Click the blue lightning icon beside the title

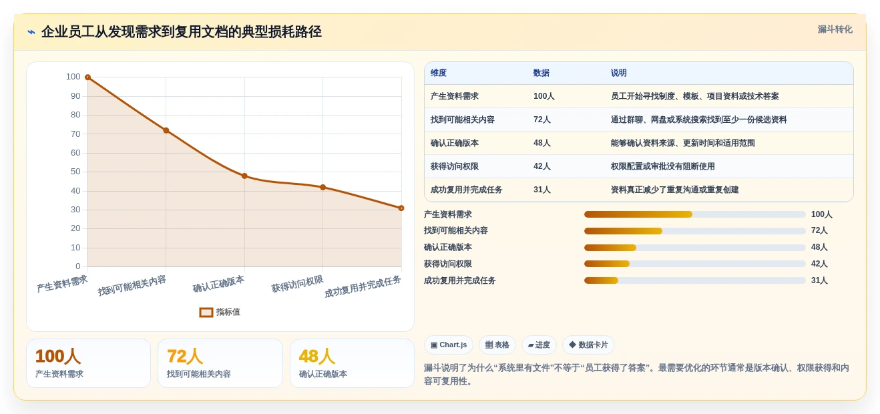point(31,32)
